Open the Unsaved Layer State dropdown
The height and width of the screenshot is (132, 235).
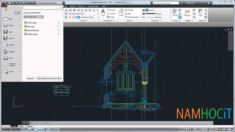(x=84, y=14)
